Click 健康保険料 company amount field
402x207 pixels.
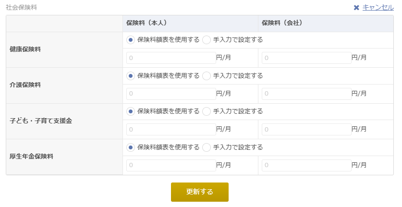coord(306,58)
